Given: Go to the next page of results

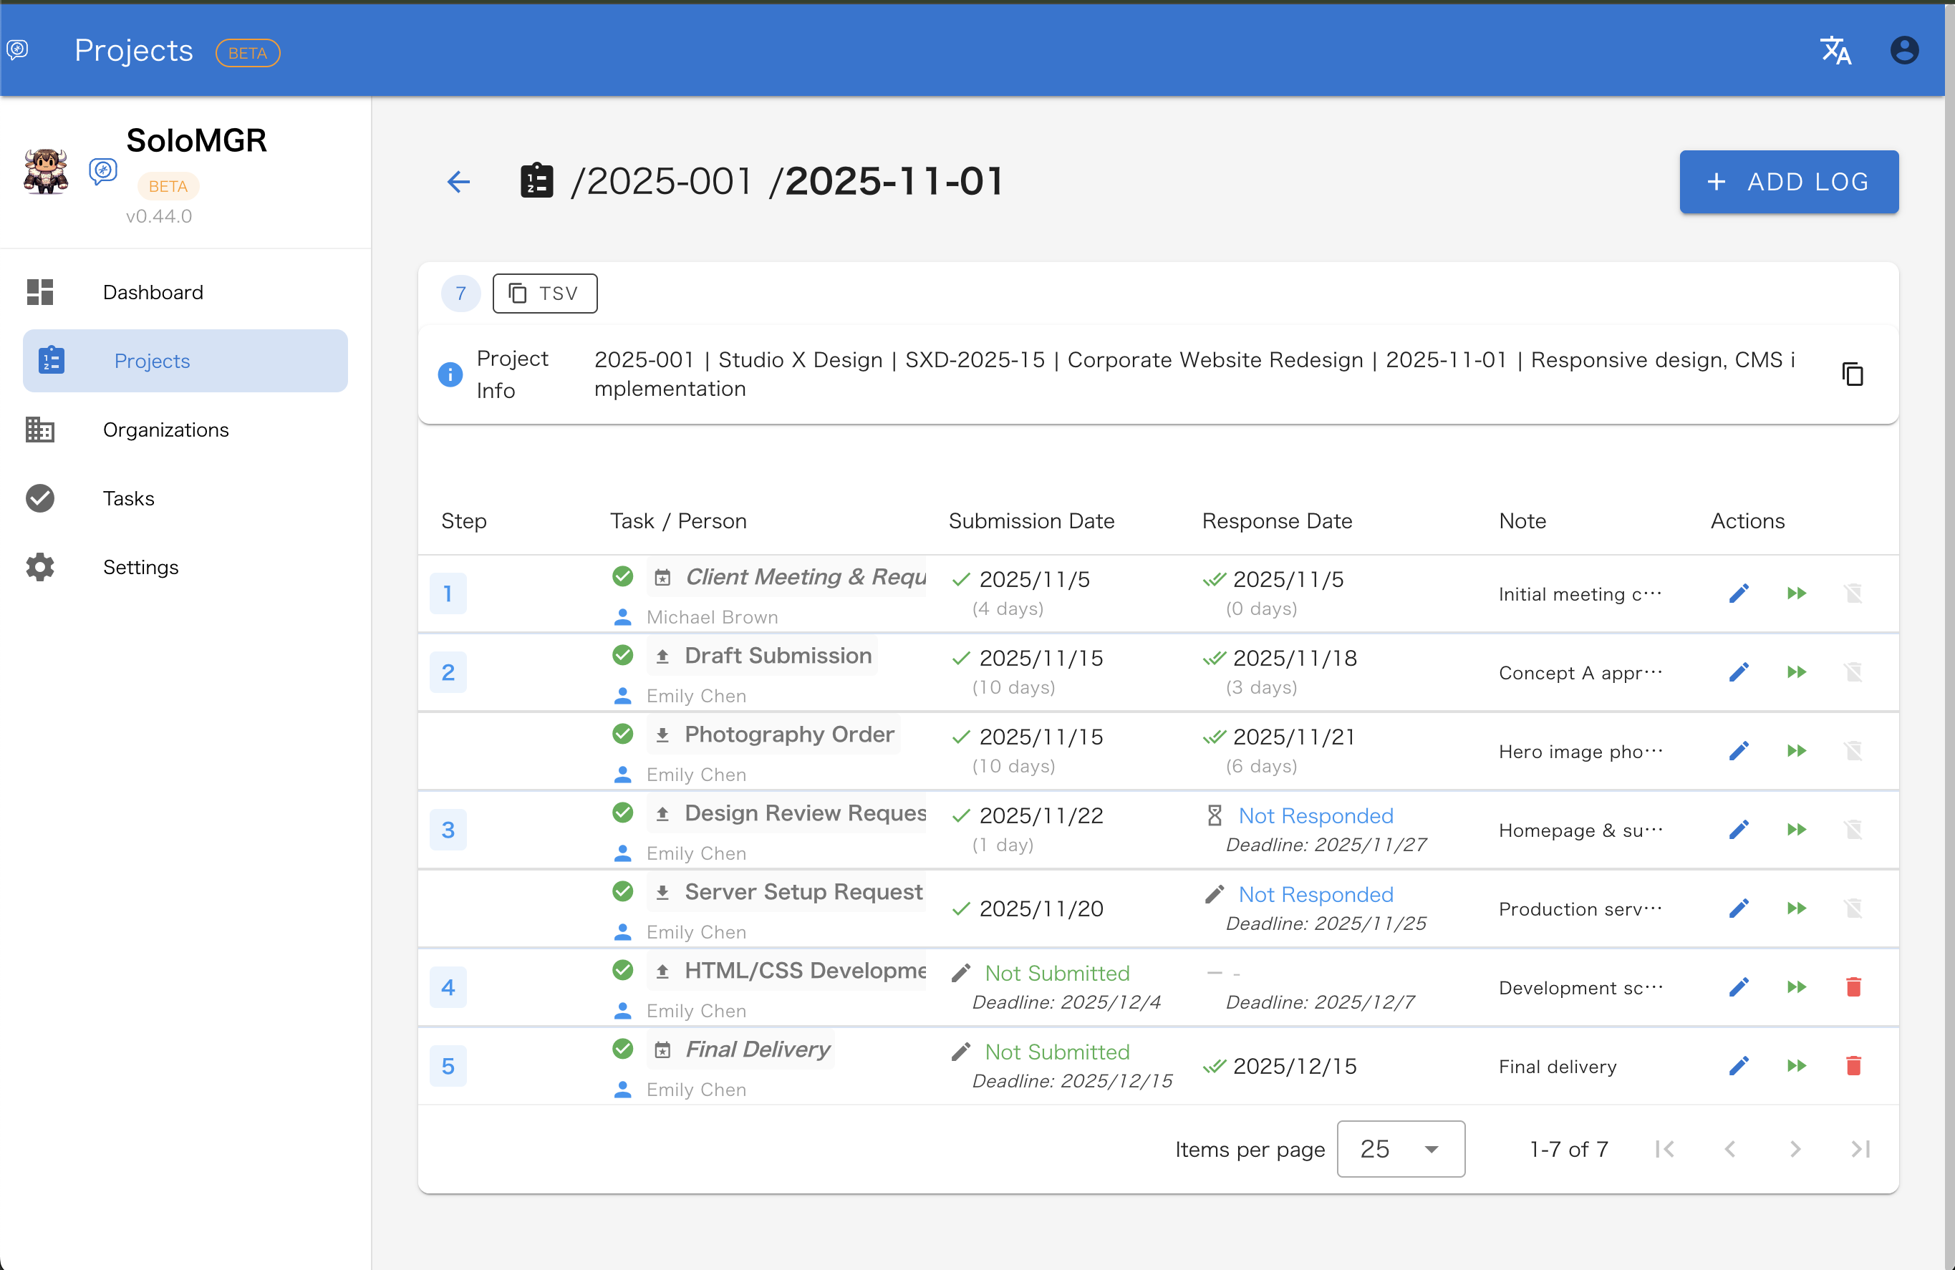Looking at the screenshot, I should (1795, 1149).
